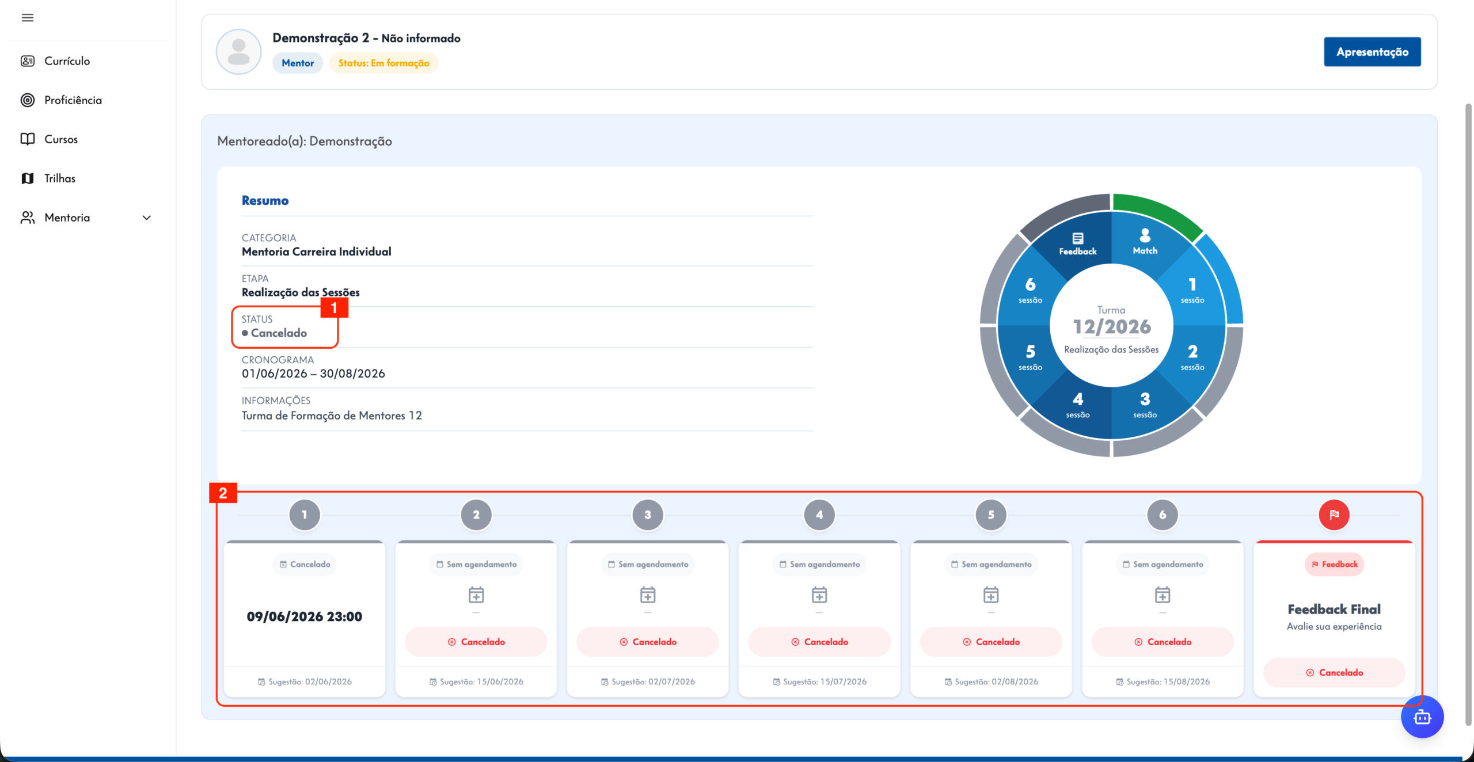Open the hamburger menu icon
The image size is (1474, 762).
coord(28,18)
